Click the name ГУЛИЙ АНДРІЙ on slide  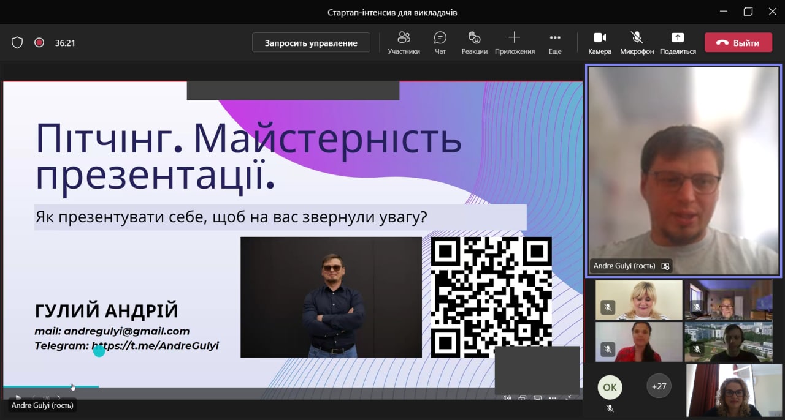[x=107, y=311]
